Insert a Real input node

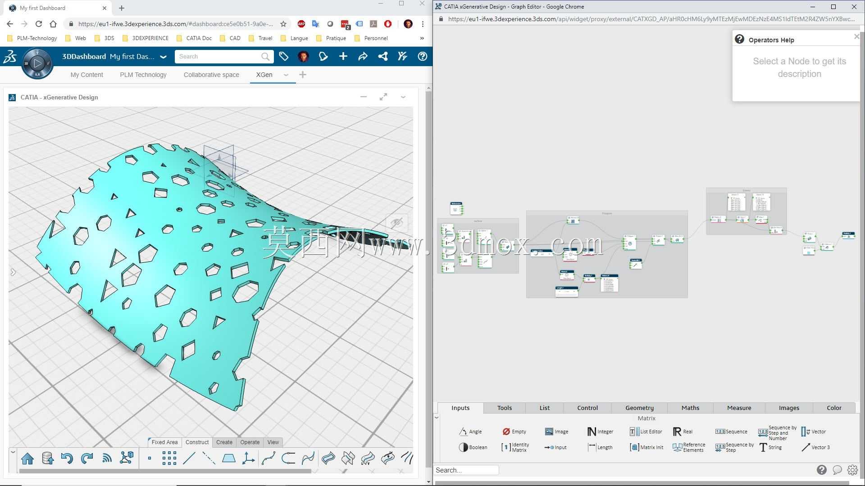click(683, 432)
